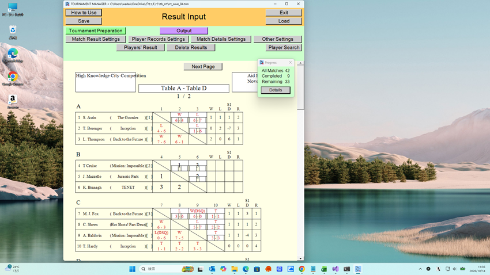Viewport: 490px width, 275px height.
Task: Click the Player Search button
Action: tap(284, 47)
